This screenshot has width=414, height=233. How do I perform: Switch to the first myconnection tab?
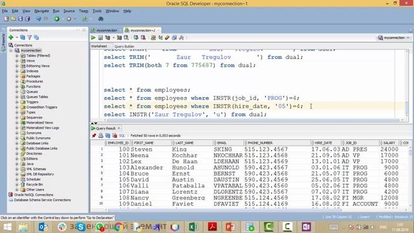(106, 30)
